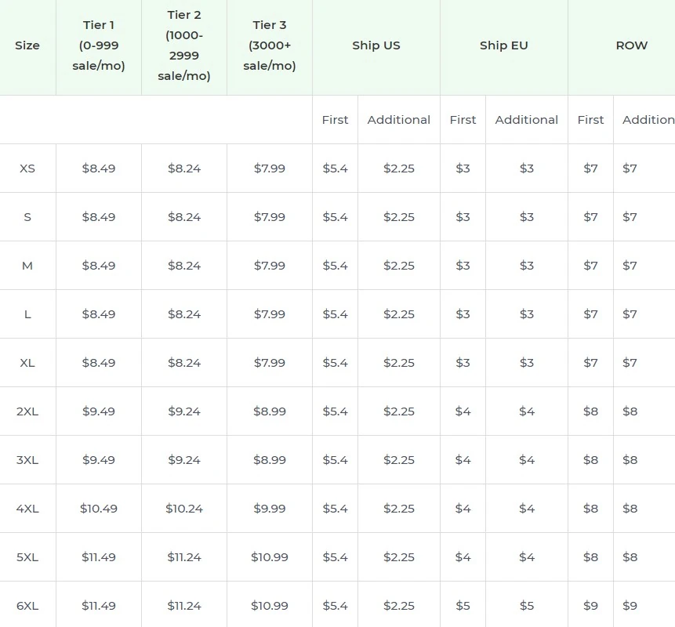Viewport: 675px width, 627px height.
Task: Click the Size column header
Action: [x=27, y=45]
